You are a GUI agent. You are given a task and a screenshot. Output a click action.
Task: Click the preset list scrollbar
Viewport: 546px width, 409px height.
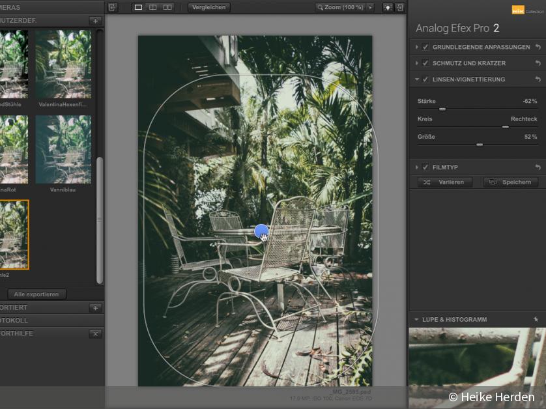coord(100,220)
